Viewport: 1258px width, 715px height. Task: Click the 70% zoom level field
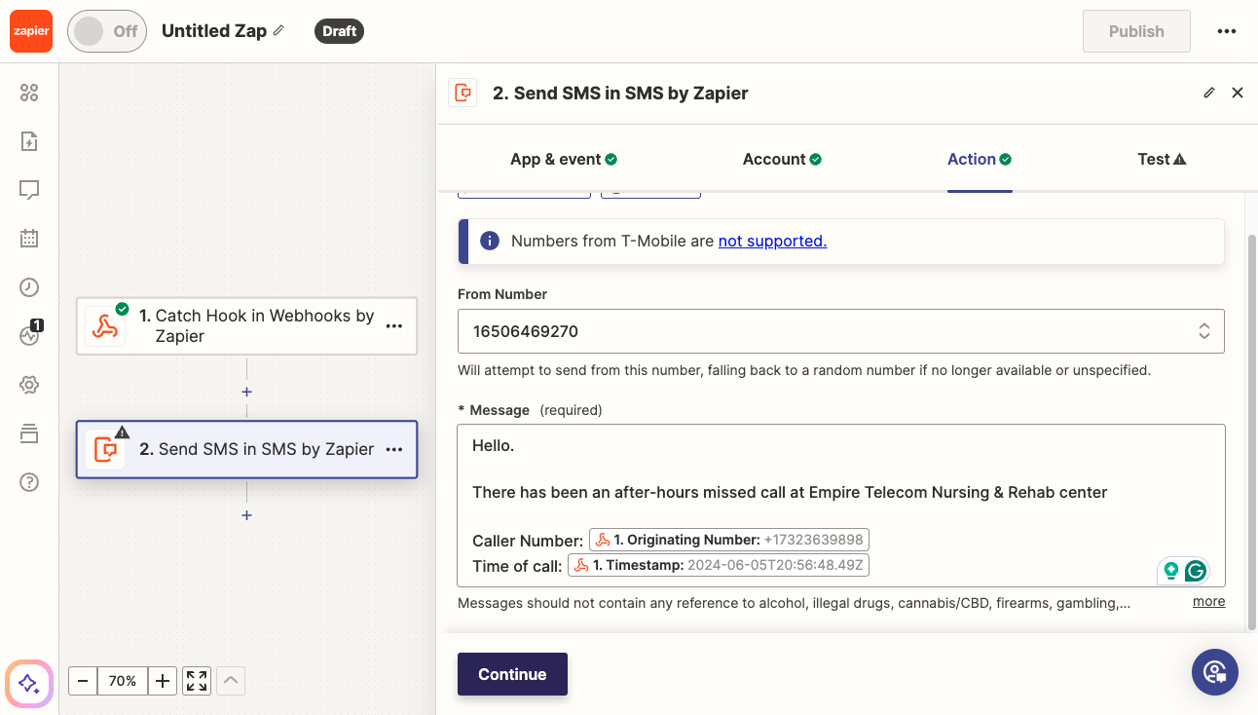[123, 681]
